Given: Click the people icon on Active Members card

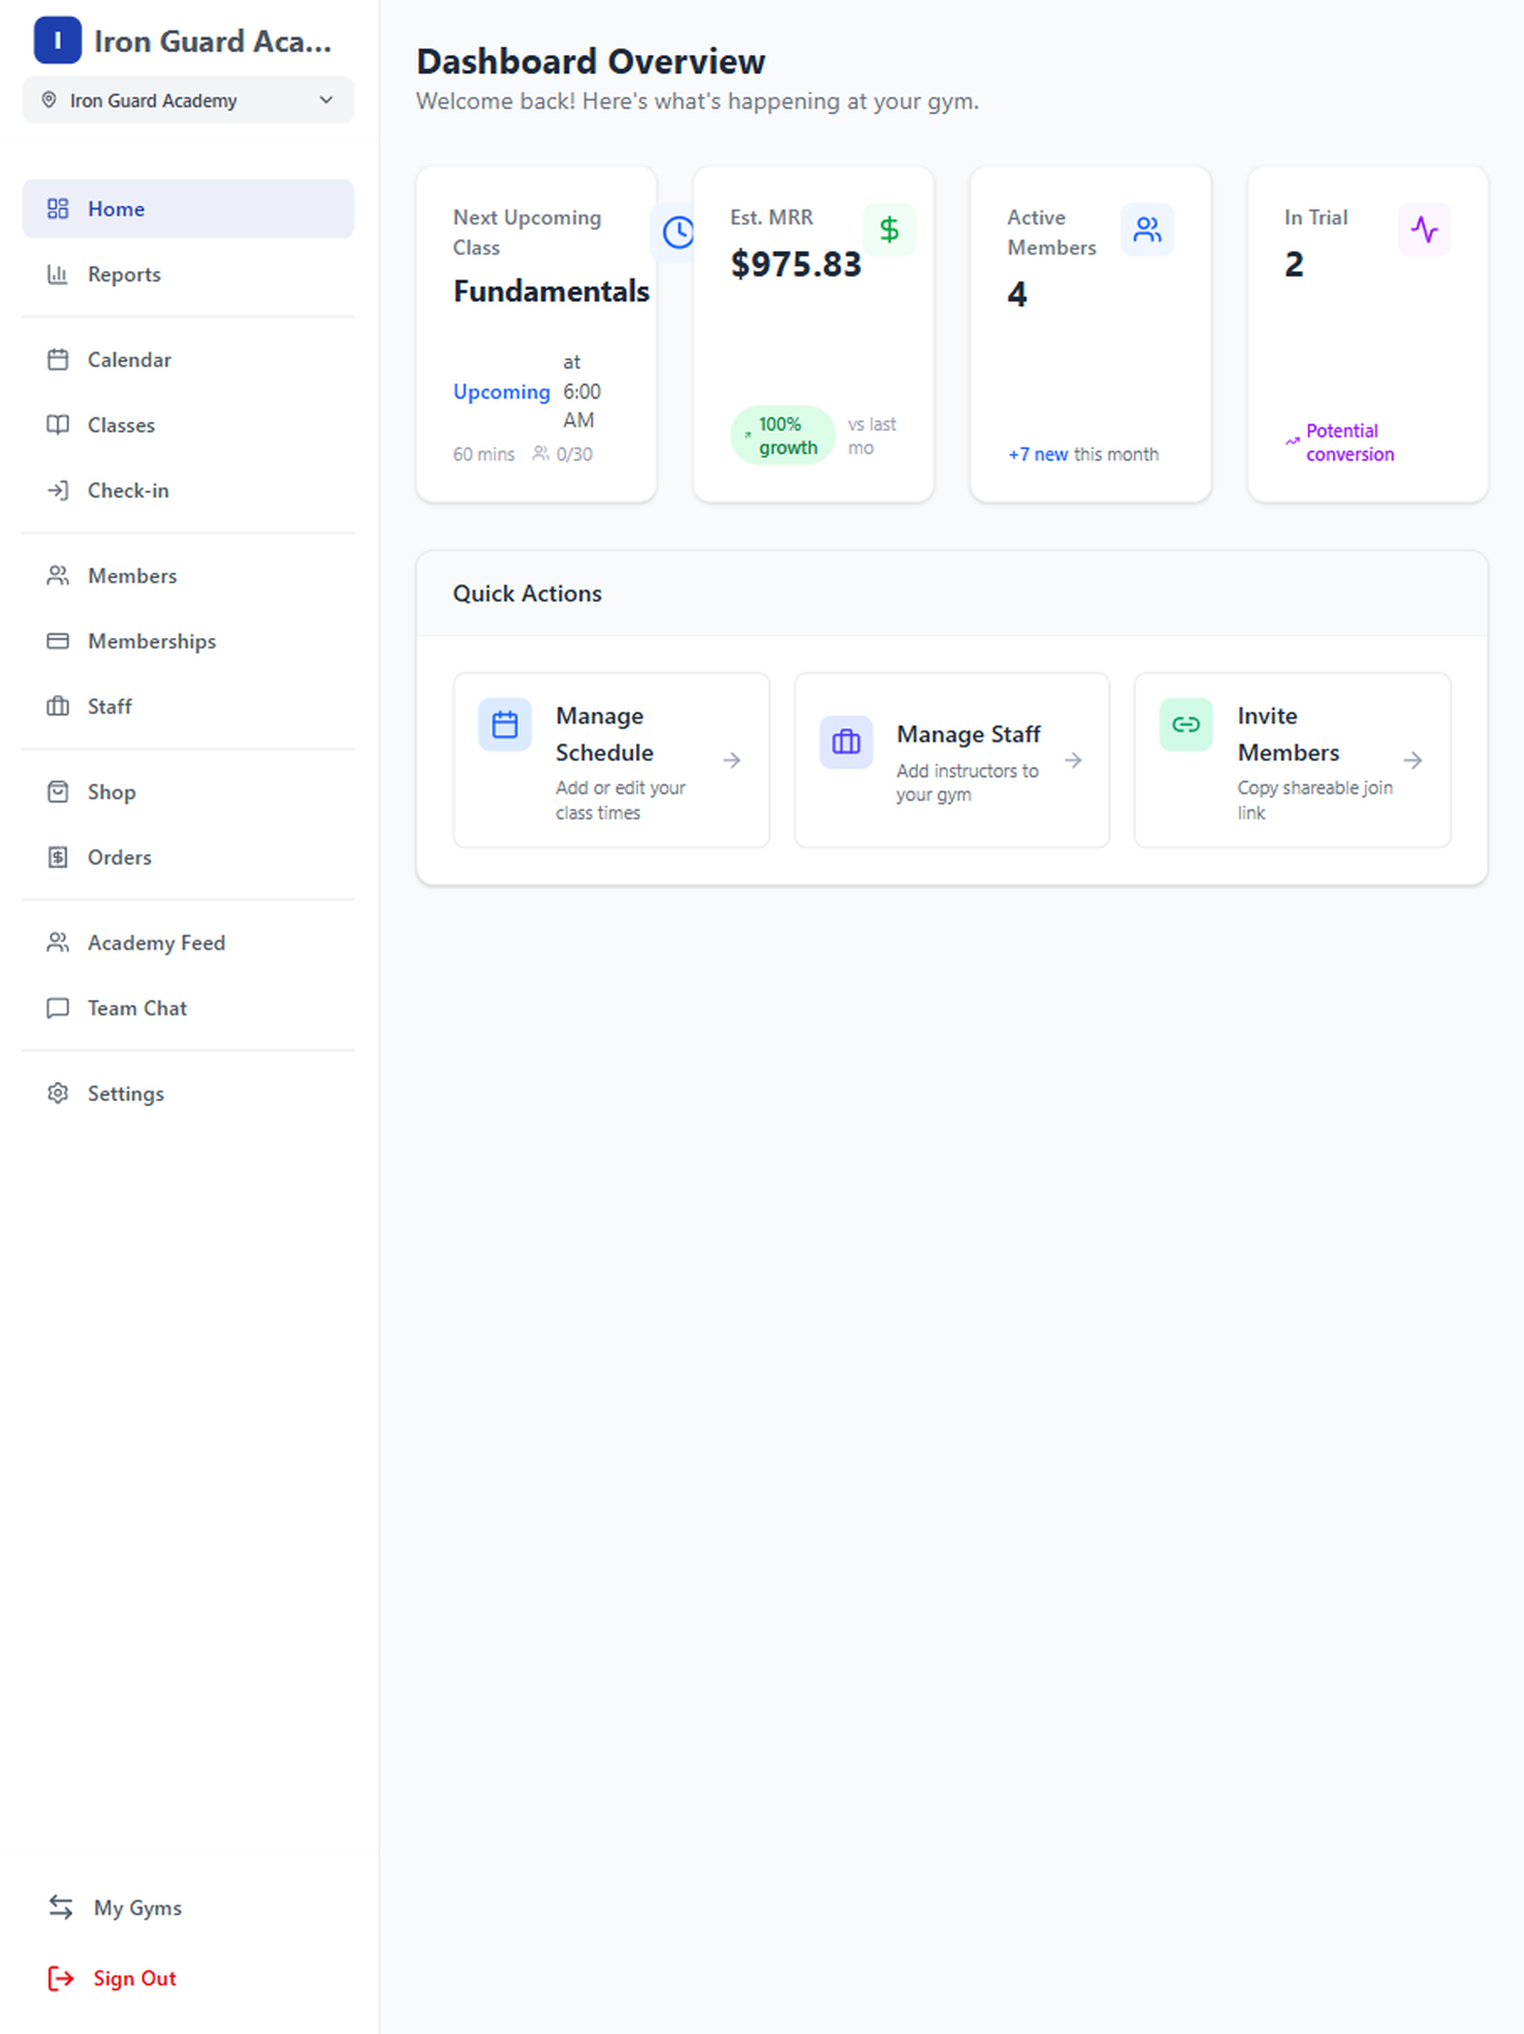Looking at the screenshot, I should click(1147, 230).
